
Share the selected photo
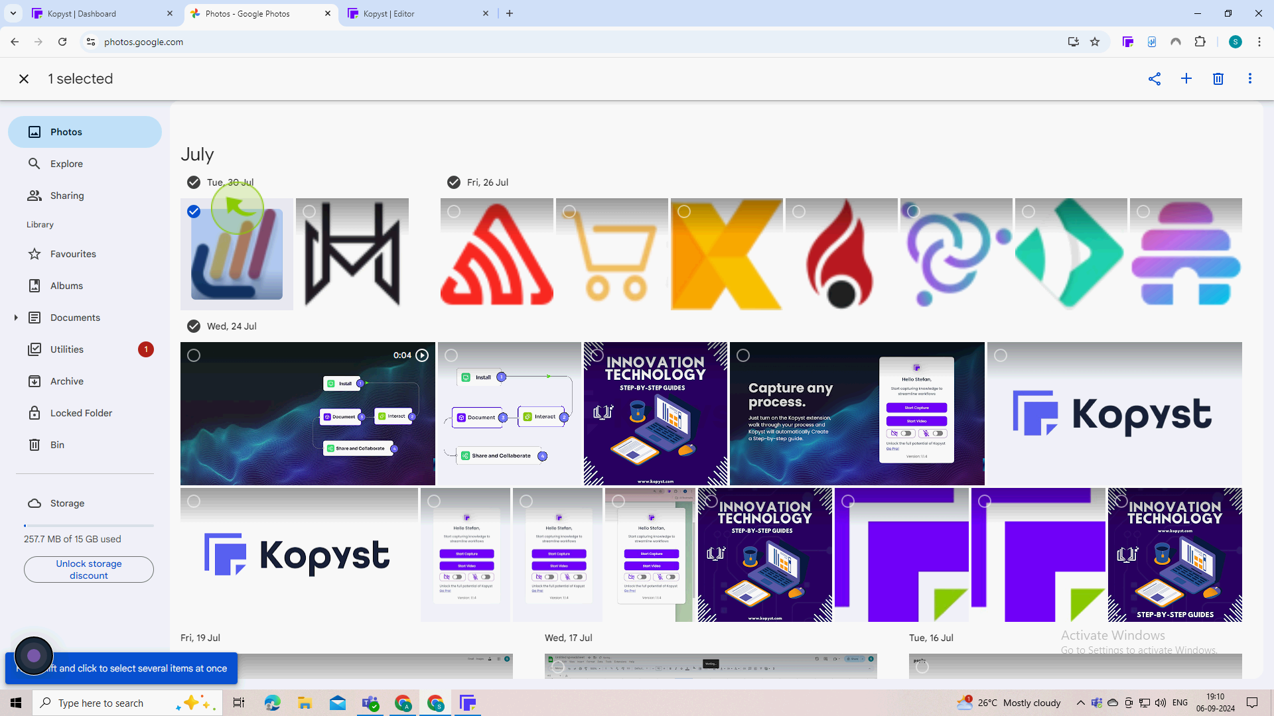pyautogui.click(x=1155, y=79)
